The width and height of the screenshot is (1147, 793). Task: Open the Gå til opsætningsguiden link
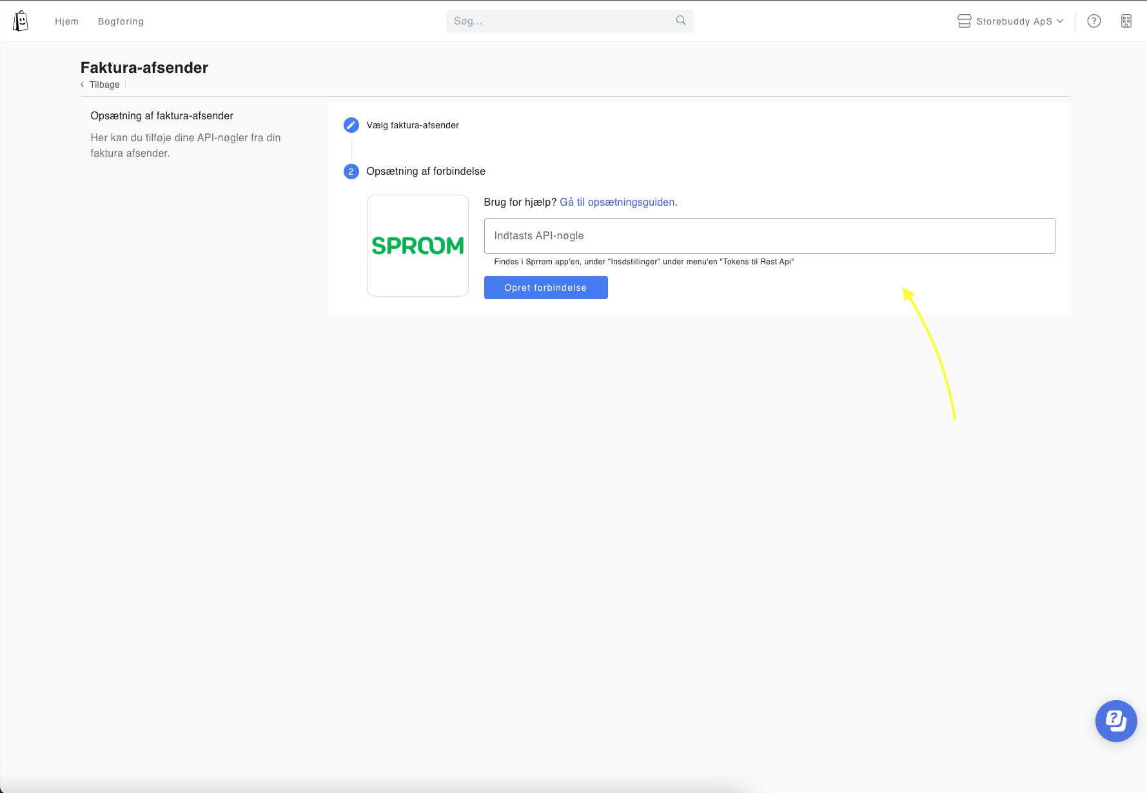617,202
